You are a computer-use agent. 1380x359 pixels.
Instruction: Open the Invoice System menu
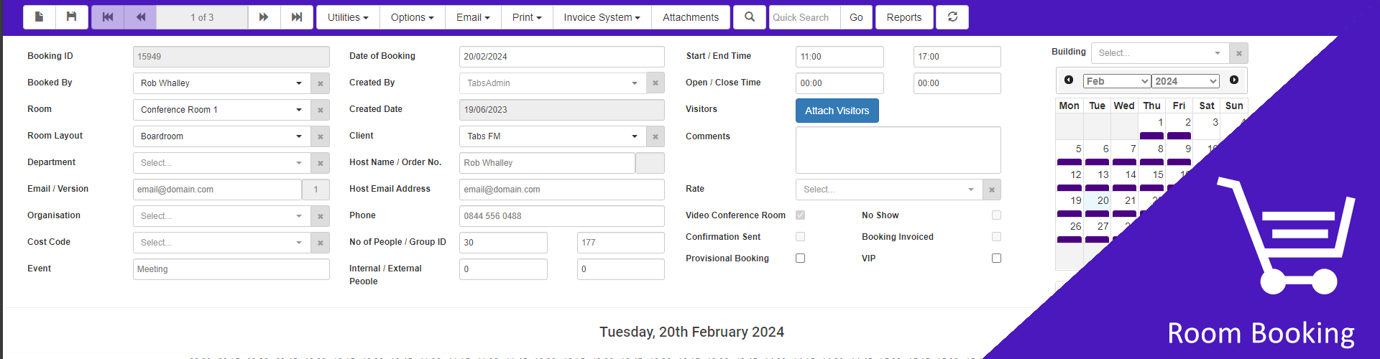click(x=602, y=17)
